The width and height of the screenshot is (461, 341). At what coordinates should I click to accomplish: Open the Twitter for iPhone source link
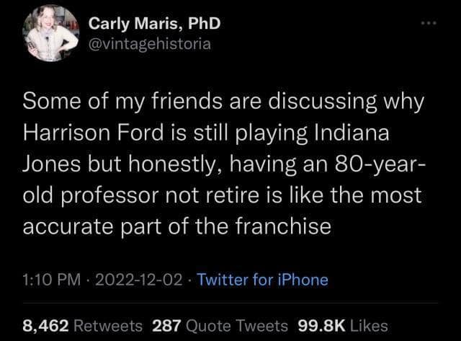click(x=262, y=279)
